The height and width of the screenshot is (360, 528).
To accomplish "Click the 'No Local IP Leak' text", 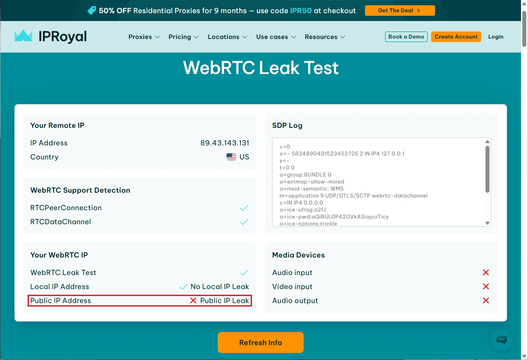I will 220,286.
